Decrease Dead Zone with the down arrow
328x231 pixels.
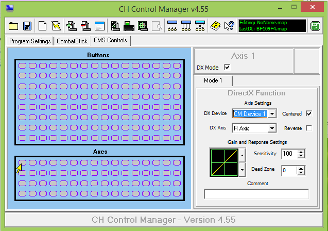point(301,173)
